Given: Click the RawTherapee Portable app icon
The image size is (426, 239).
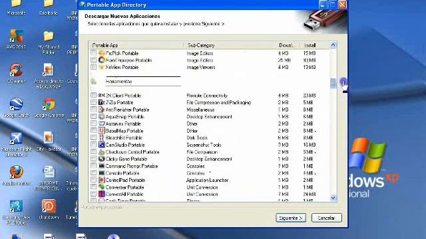Looking at the screenshot, I should pyautogui.click(x=102, y=60).
